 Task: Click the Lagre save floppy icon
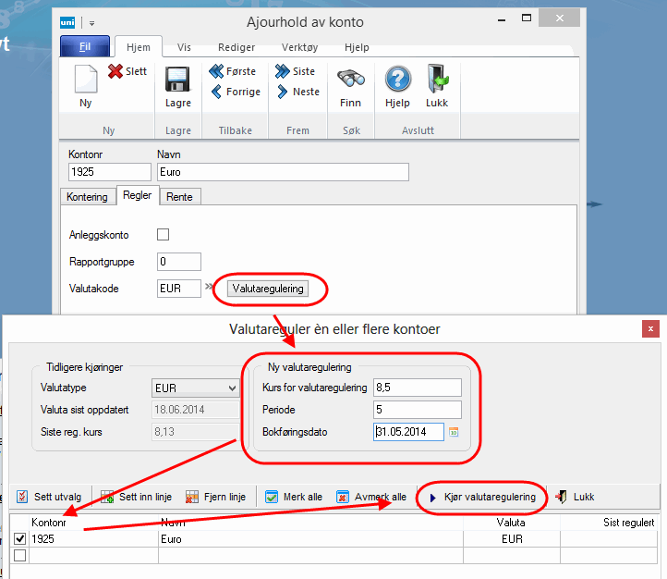(177, 80)
